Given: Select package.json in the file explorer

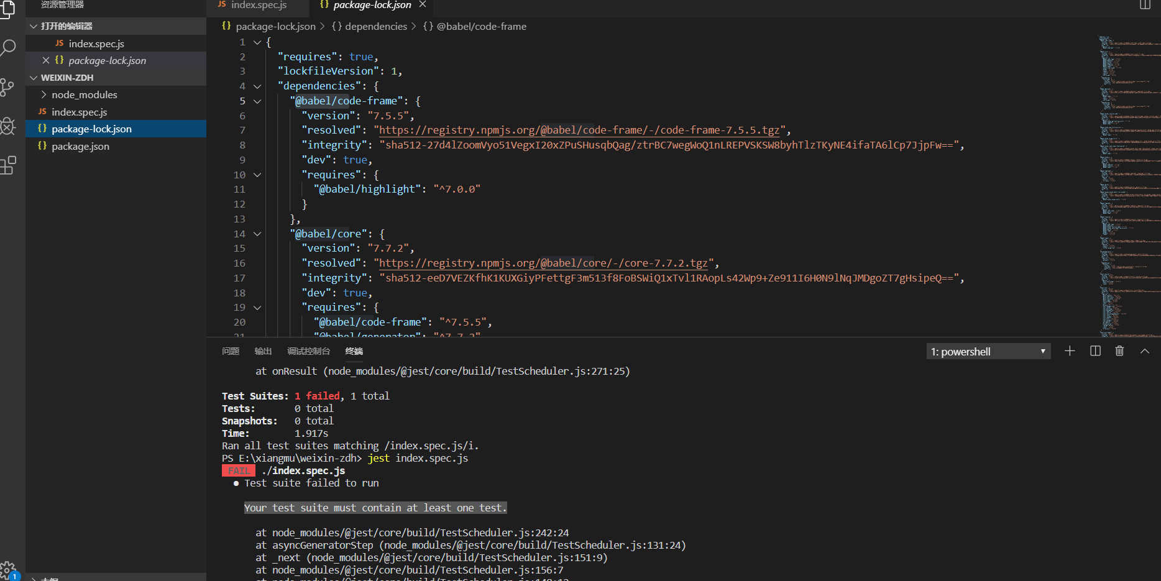Looking at the screenshot, I should pos(80,146).
